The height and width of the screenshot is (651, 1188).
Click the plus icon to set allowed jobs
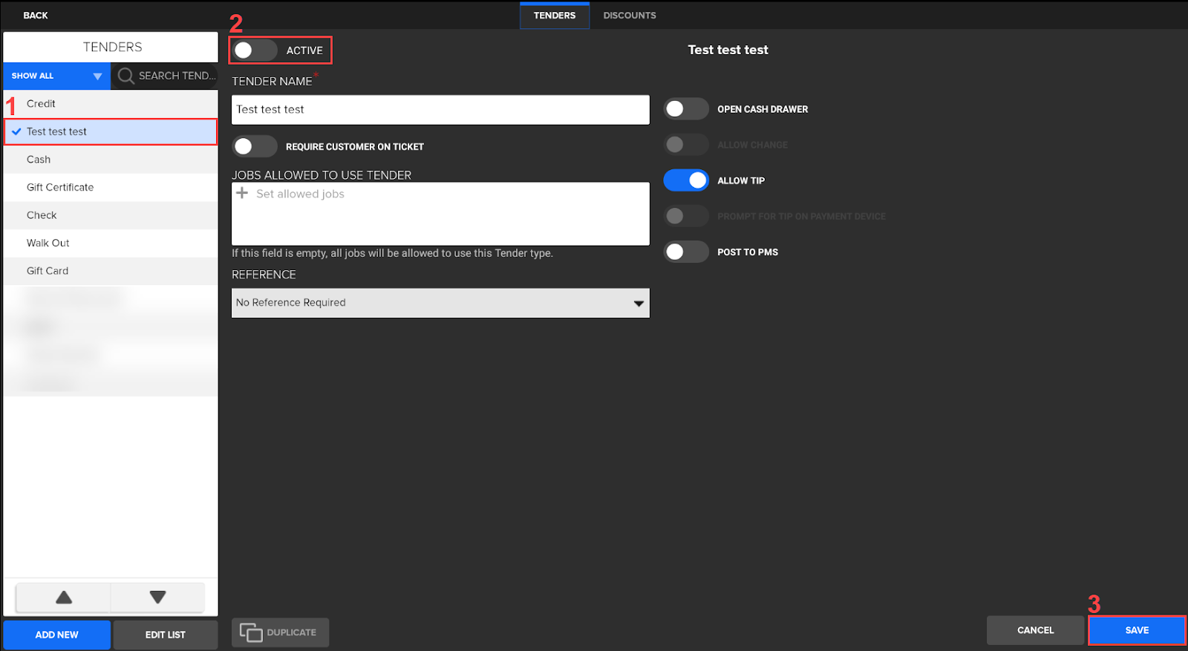(242, 193)
